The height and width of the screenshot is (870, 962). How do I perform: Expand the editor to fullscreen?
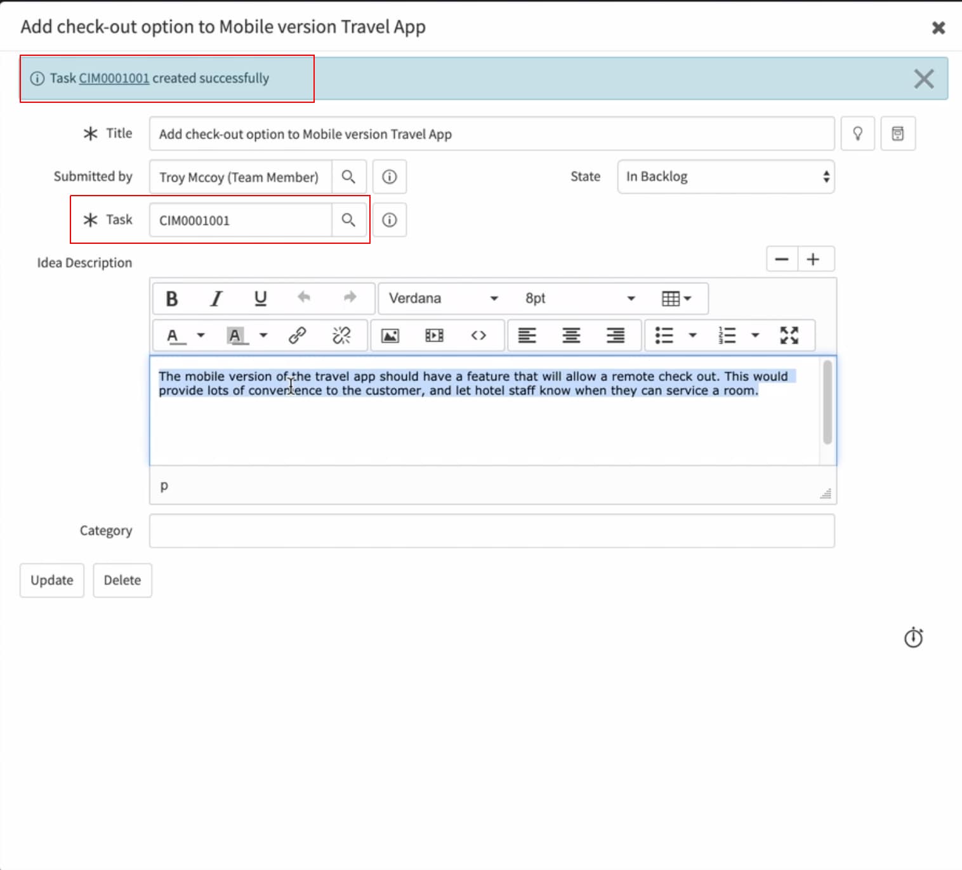pyautogui.click(x=789, y=335)
